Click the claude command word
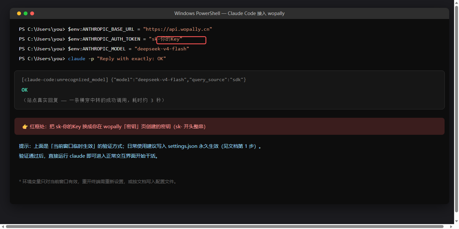 point(76,59)
